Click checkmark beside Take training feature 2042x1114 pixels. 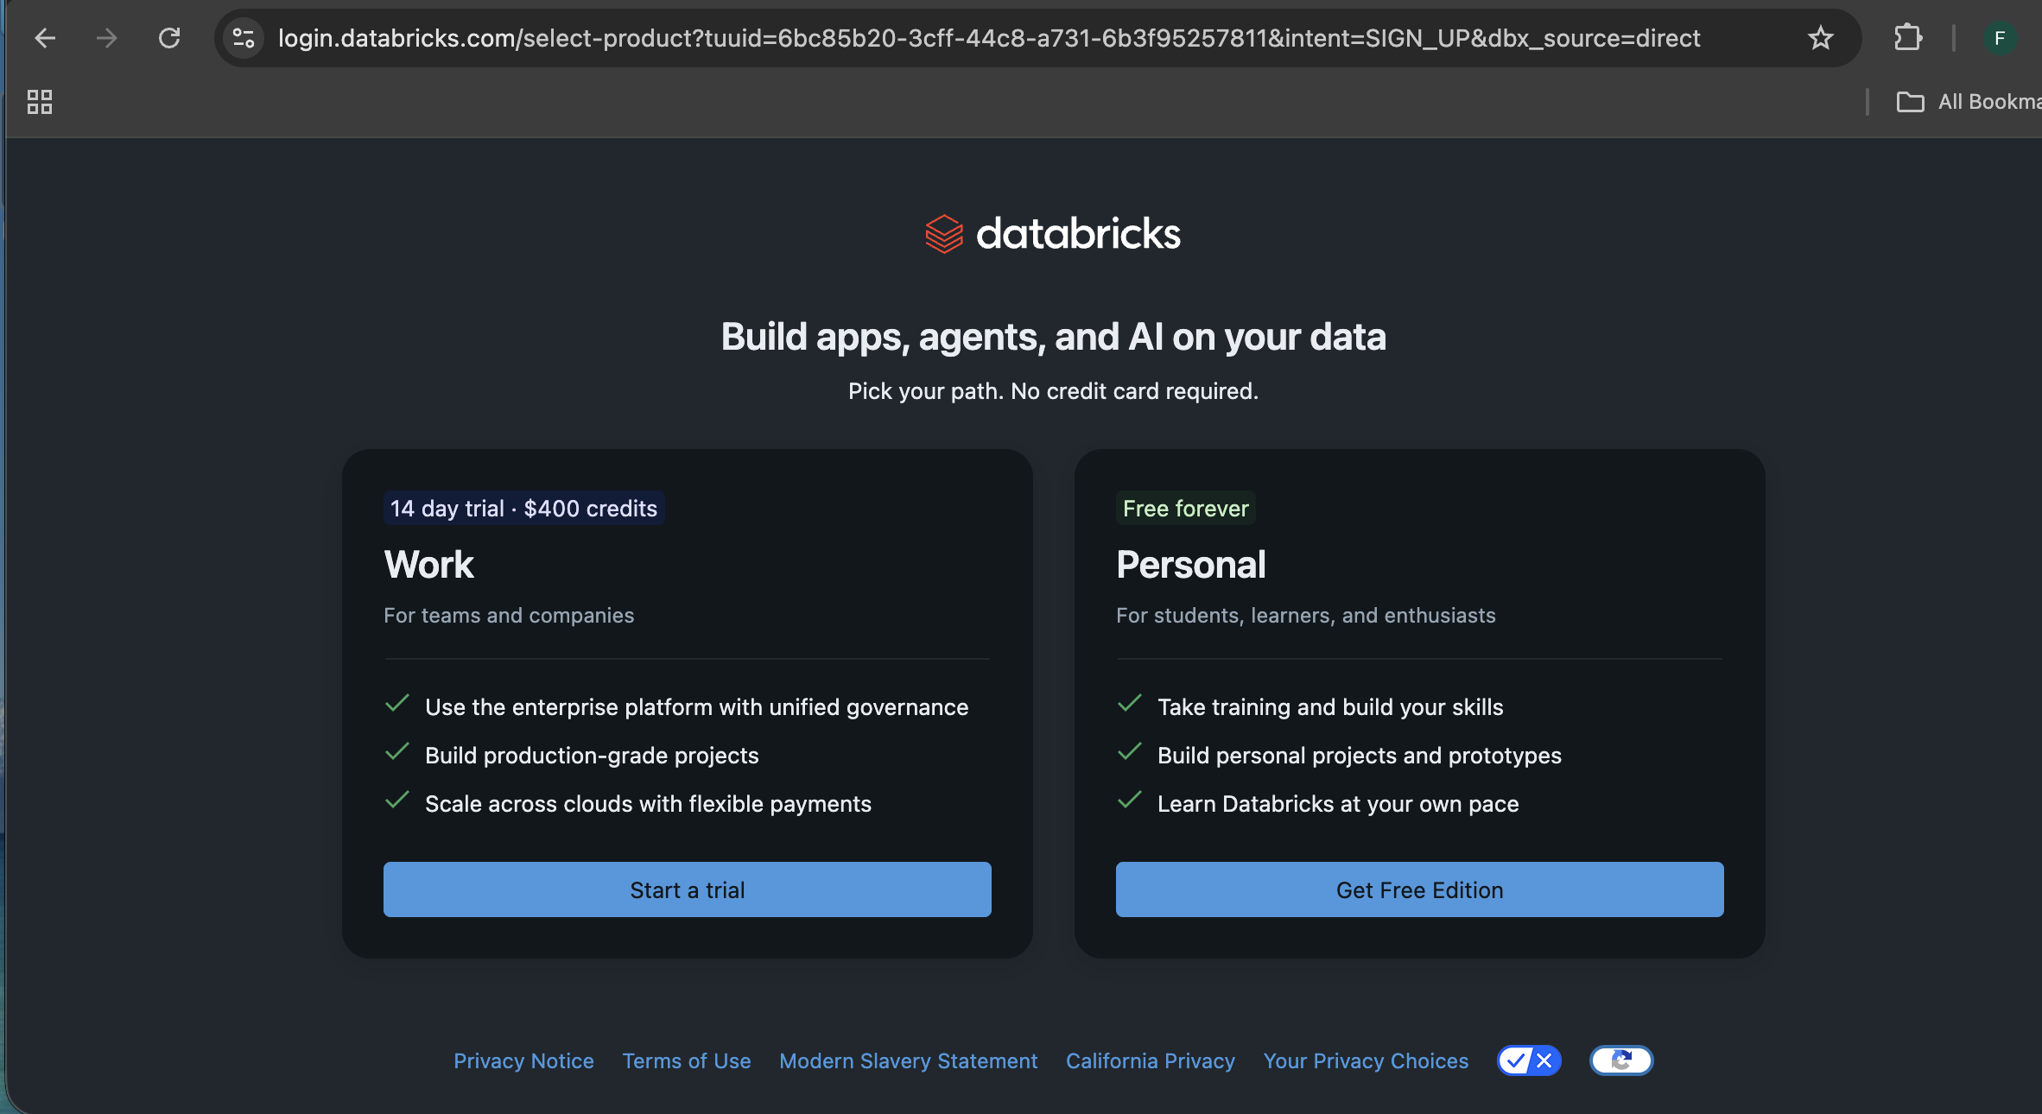point(1129,704)
